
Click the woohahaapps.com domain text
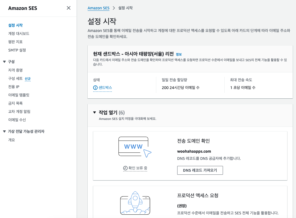coord(194,151)
